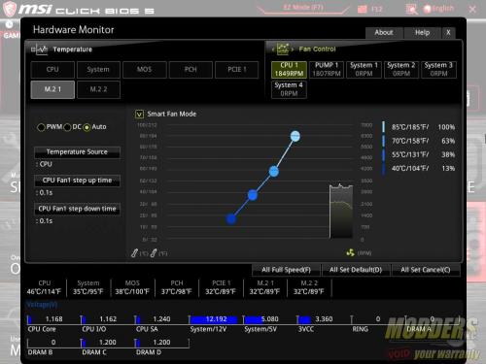Viewport: 486px width, 364px height.
Task: Click the temperature graph icon in header
Action: tap(40, 50)
